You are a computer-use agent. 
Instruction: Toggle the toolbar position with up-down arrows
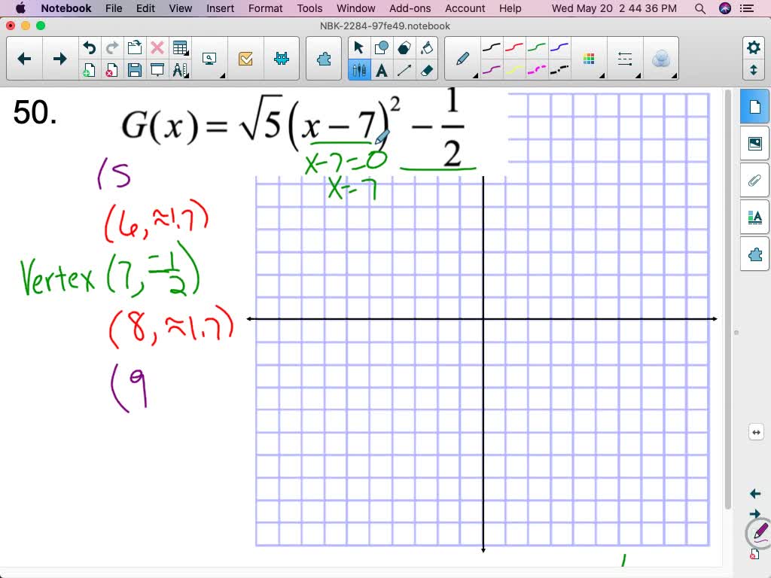pyautogui.click(x=754, y=68)
